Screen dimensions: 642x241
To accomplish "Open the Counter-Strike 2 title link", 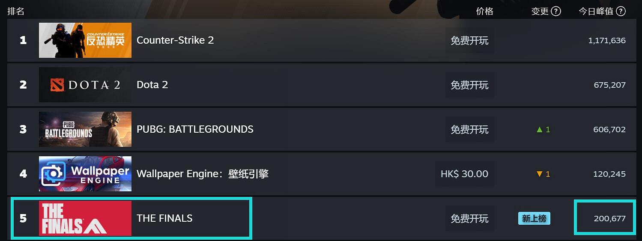I will coord(175,40).
